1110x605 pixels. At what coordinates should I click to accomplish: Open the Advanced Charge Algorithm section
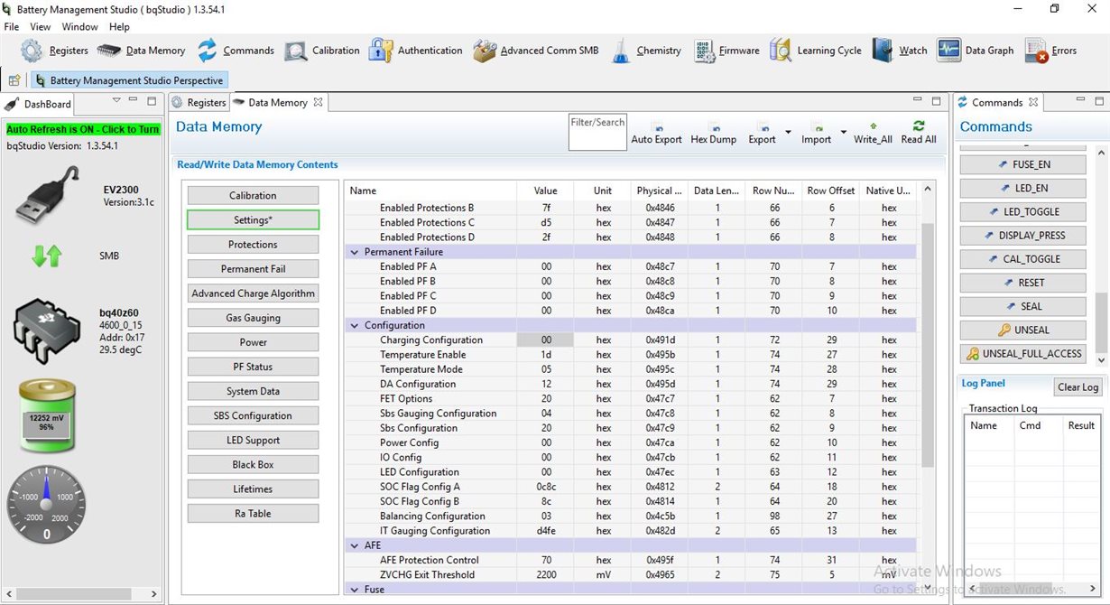pyautogui.click(x=253, y=293)
